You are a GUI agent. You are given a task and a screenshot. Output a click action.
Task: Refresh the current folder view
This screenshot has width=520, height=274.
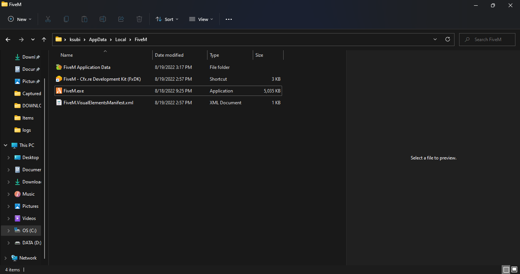point(448,39)
